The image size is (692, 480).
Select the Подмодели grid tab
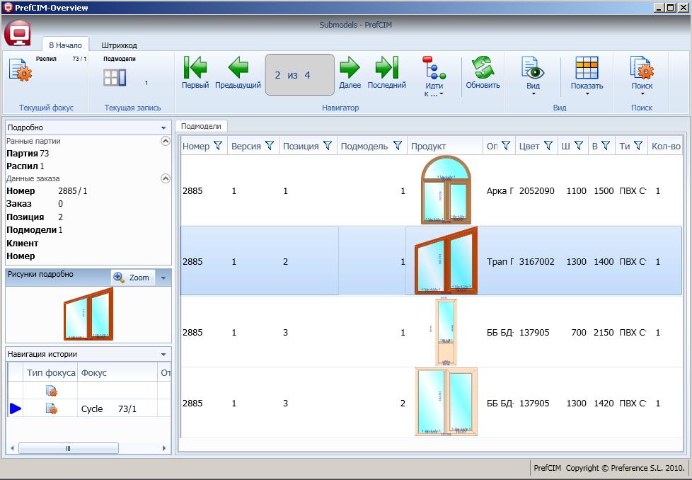coord(201,126)
